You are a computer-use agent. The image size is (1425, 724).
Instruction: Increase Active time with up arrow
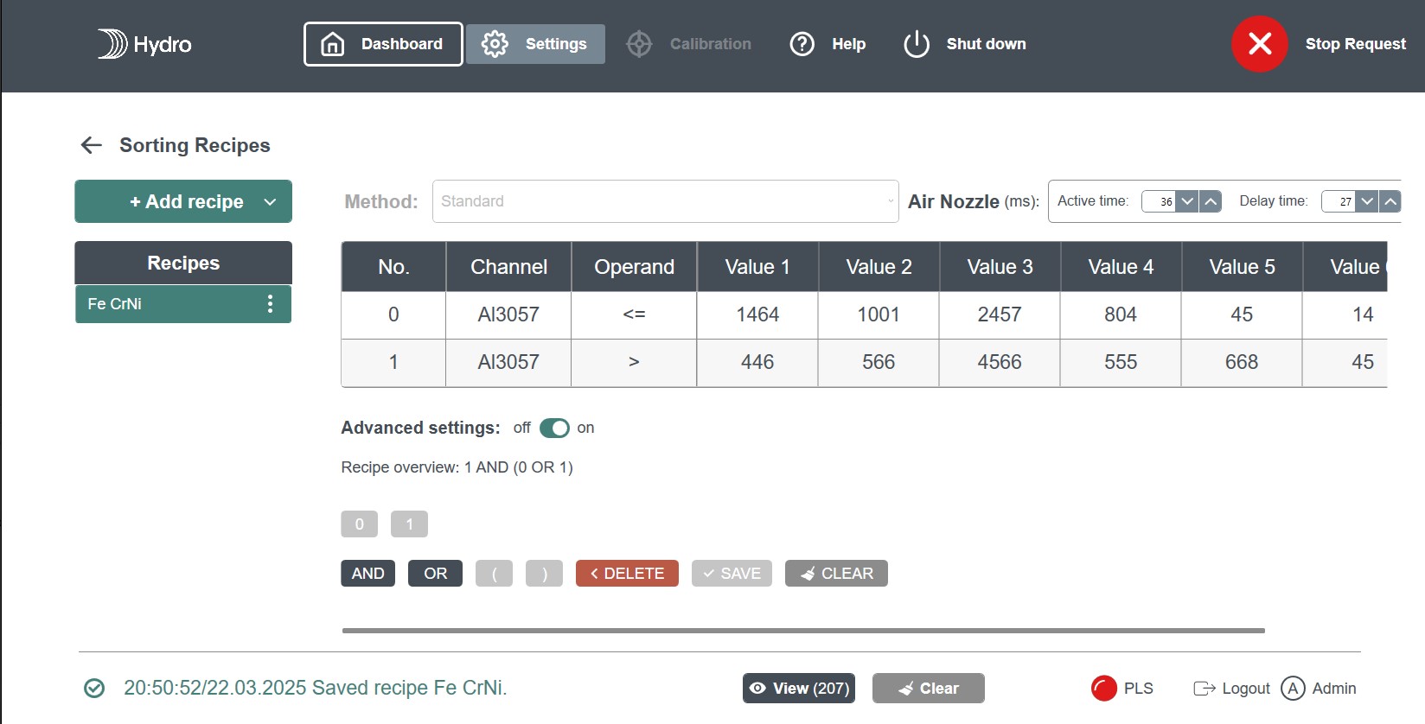click(x=1211, y=201)
